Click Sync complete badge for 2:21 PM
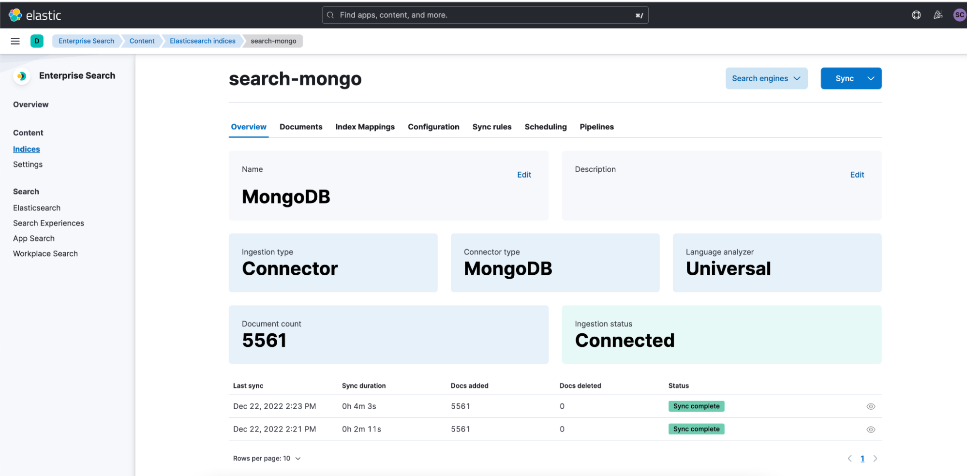Image resolution: width=967 pixels, height=476 pixels. click(x=696, y=429)
